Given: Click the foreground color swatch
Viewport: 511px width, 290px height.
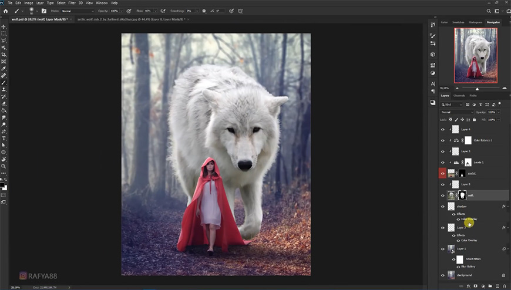Looking at the screenshot, I should pyautogui.click(x=2, y=185).
